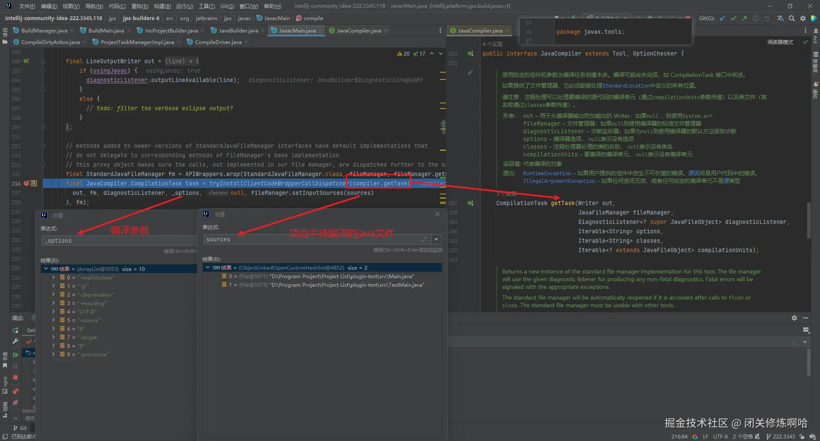Click the Git update project blue arrow
Screen dimensions: 820x441
click(x=722, y=18)
